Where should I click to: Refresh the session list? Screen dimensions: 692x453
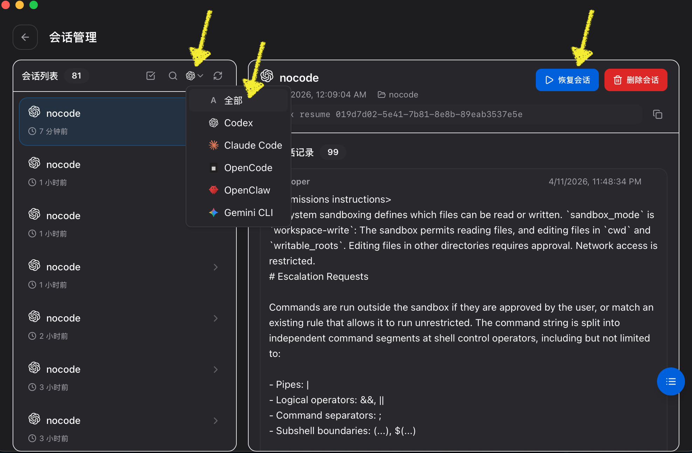[218, 76]
